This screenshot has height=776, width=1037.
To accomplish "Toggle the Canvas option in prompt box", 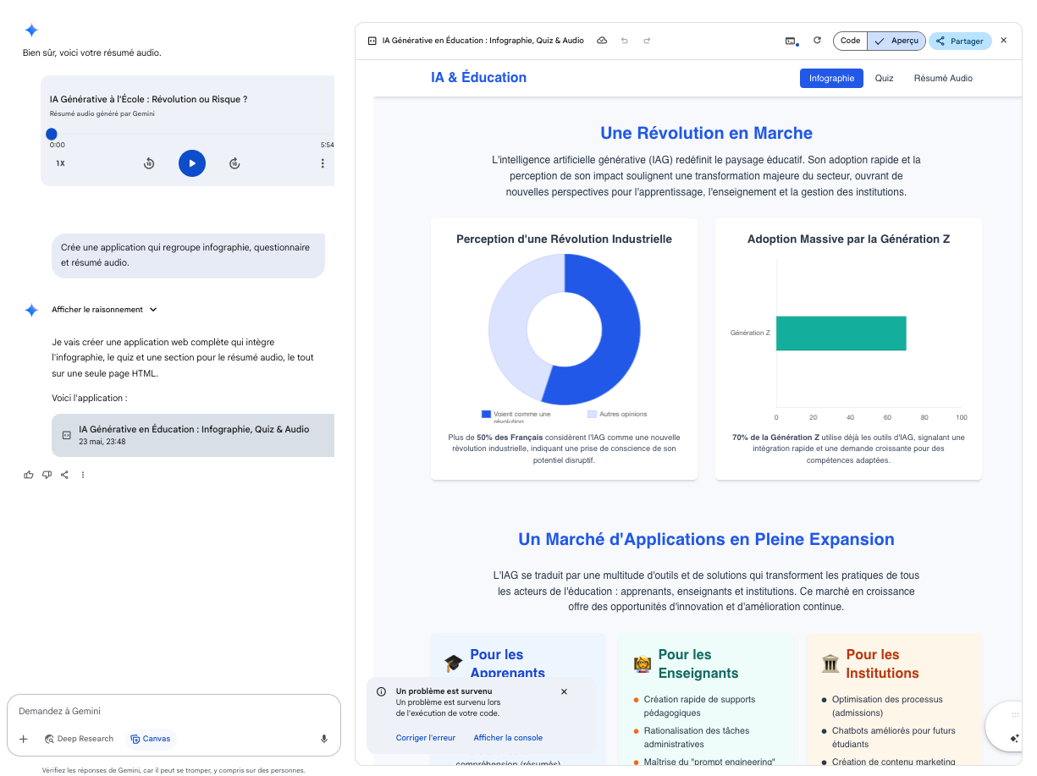I will 150,739.
